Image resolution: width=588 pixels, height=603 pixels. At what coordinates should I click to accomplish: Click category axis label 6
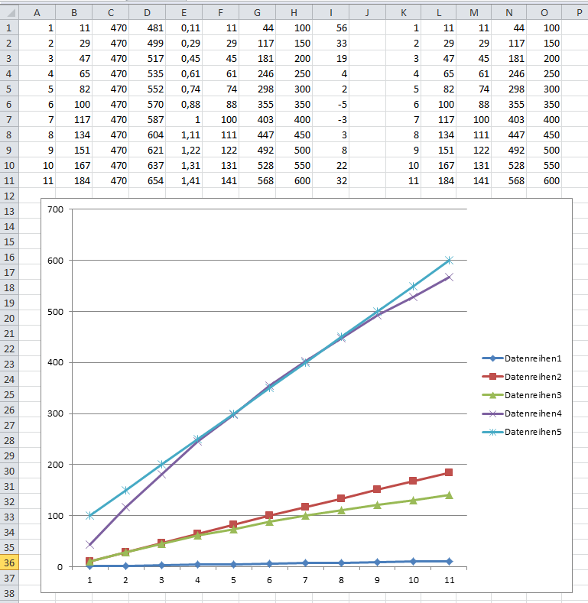[x=269, y=580]
